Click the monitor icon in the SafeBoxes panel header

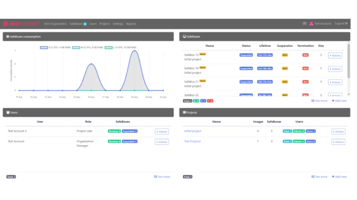tap(184, 37)
